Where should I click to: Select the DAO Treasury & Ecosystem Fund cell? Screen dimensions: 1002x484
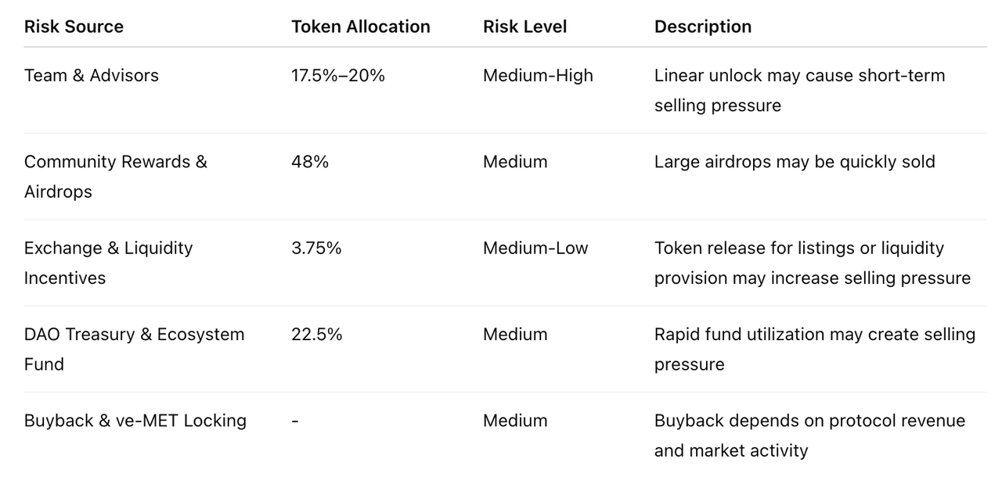click(134, 349)
